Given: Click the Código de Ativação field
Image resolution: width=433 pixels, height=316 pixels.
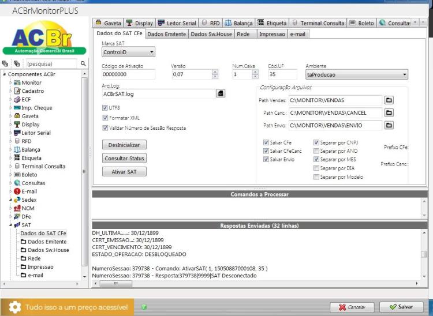Looking at the screenshot, I should click(128, 74).
